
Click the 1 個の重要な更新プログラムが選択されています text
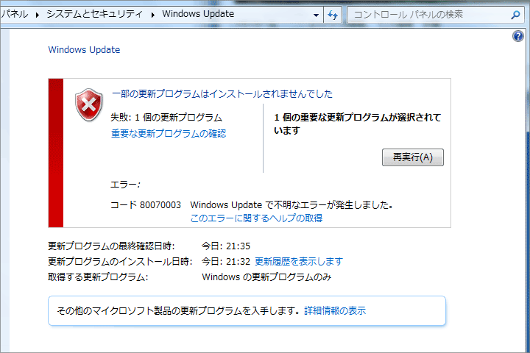358,124
